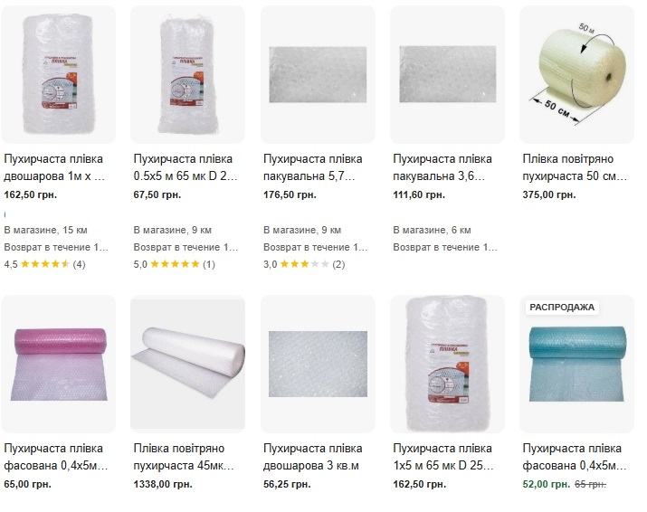Click the 5,0 star rating stars
The height and width of the screenshot is (512, 647).
click(175, 264)
